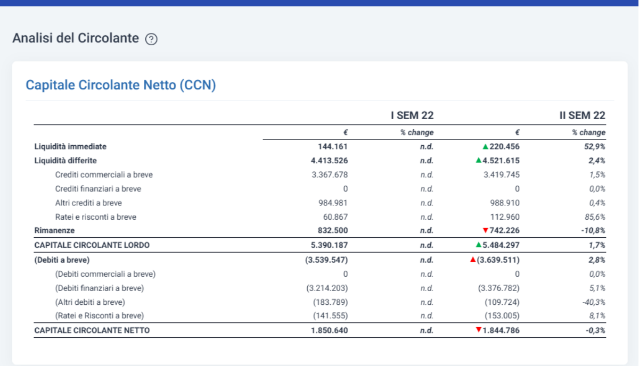Click the -40,3% change value
This screenshot has width=639, height=366.
pyautogui.click(x=594, y=302)
